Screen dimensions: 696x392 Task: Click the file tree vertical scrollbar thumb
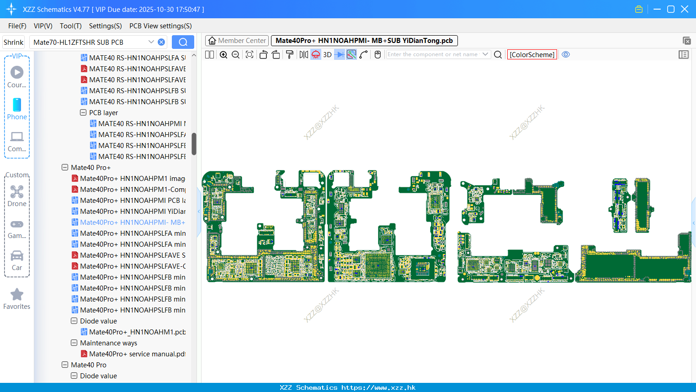tap(194, 144)
